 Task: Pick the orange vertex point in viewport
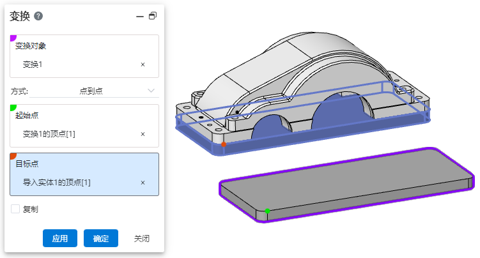224,144
